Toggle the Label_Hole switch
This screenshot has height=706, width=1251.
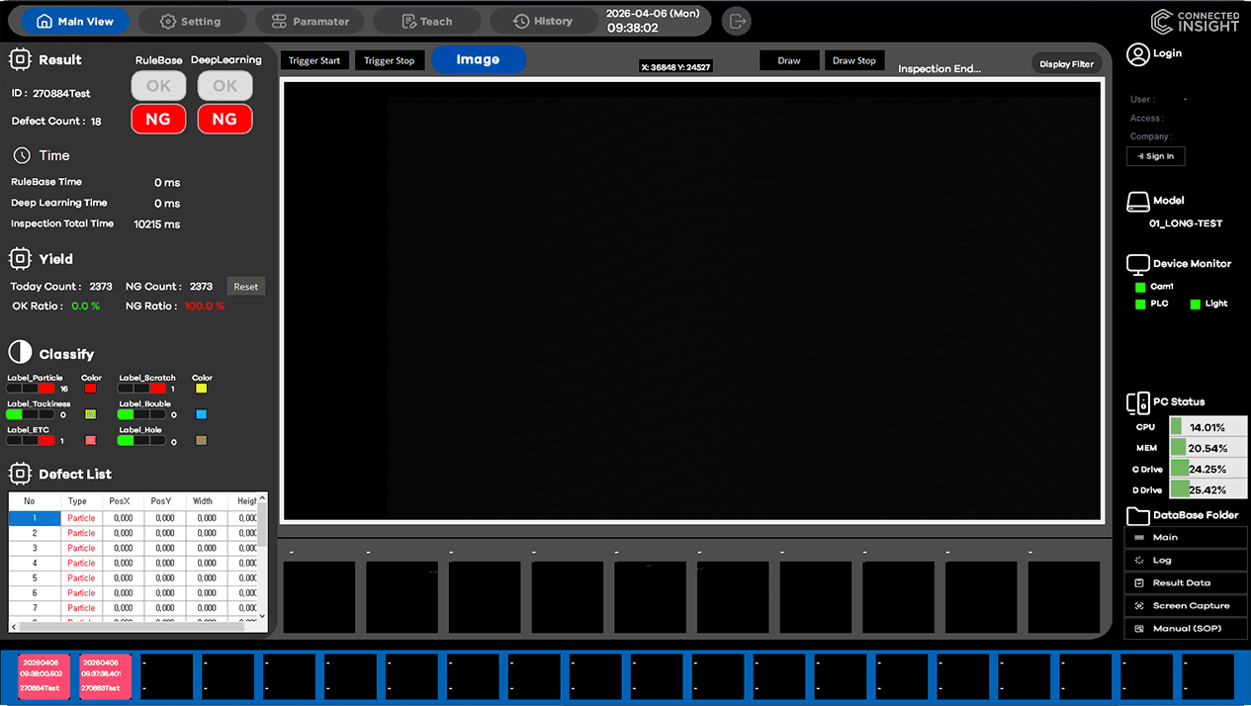tap(141, 440)
